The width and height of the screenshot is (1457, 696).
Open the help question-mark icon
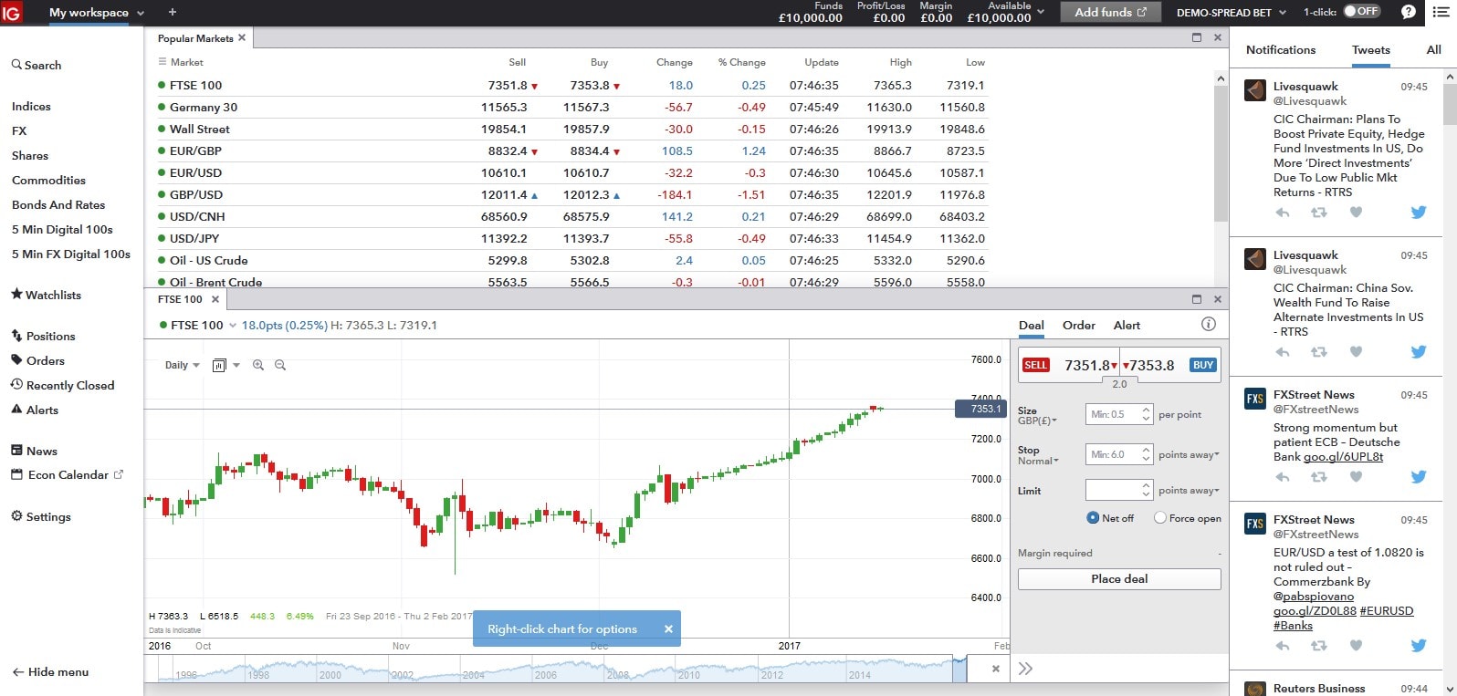point(1409,12)
